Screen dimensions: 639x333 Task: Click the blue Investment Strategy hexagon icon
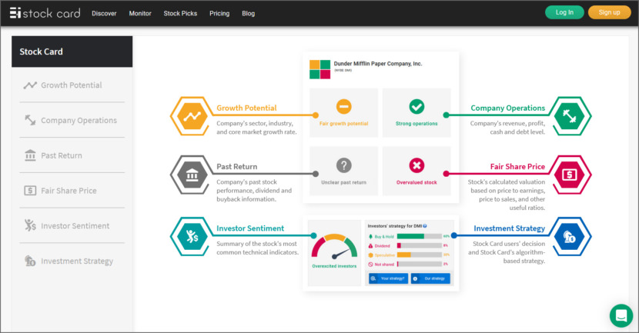[x=570, y=237]
